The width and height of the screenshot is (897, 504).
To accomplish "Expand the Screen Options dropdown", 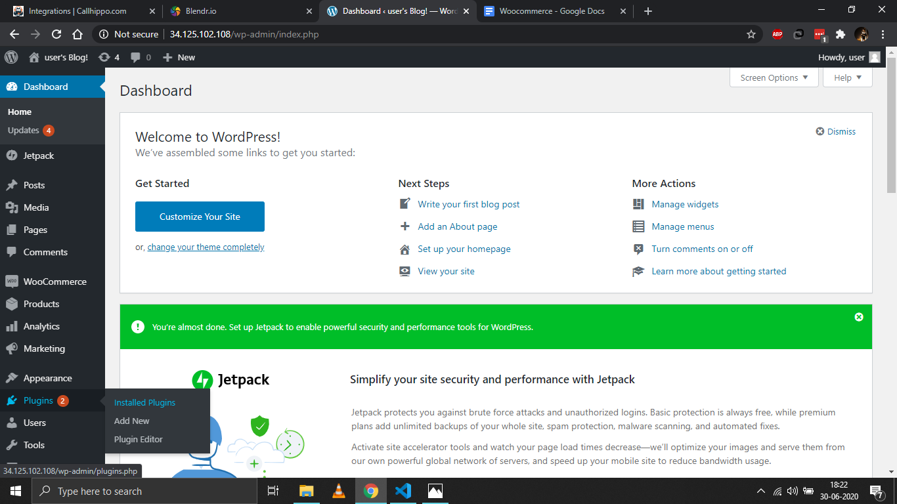I will pyautogui.click(x=774, y=77).
